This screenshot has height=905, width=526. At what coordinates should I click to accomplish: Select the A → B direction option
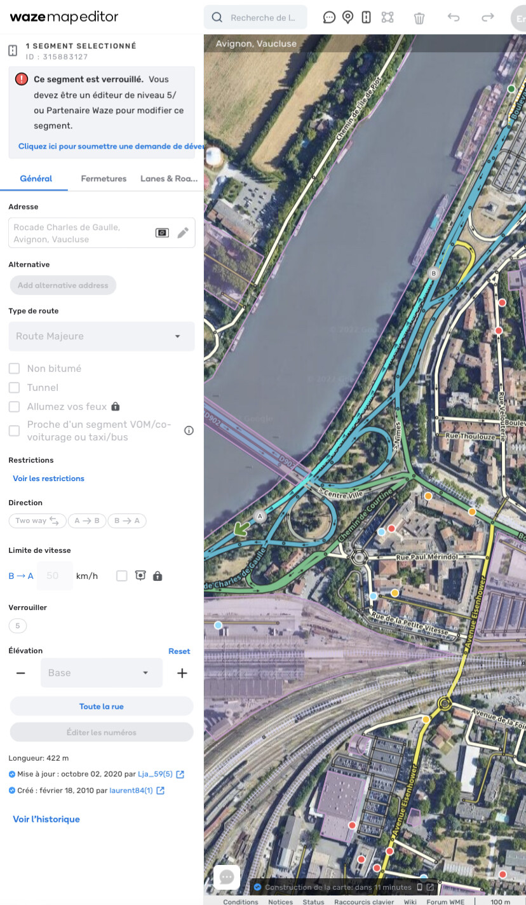tap(87, 521)
